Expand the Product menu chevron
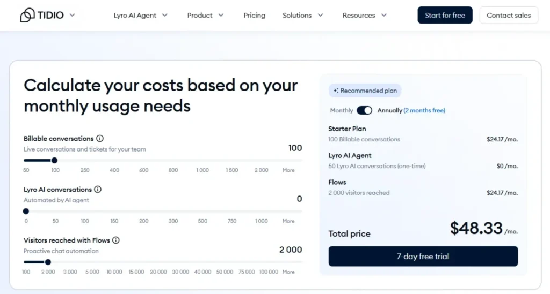Screen dimensions: 550x294 (221, 15)
